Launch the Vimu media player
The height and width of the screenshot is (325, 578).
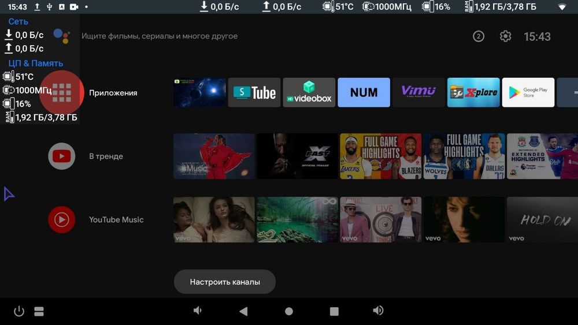click(418, 92)
